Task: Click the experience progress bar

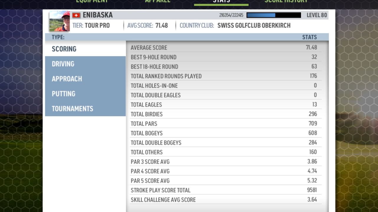Action: [274, 15]
